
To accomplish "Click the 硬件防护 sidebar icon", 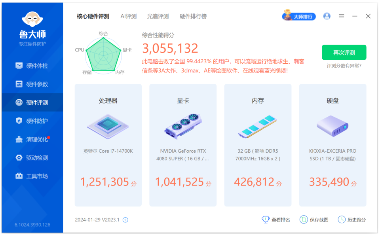I will pos(32,121).
